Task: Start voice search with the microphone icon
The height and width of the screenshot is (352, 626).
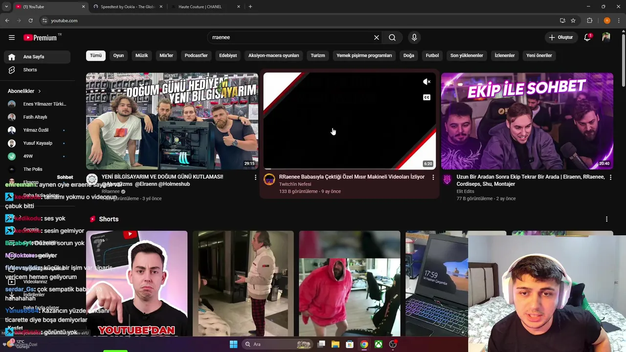Action: coord(414,37)
